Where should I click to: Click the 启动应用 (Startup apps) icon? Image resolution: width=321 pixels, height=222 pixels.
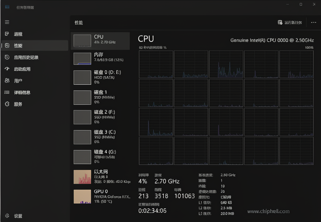pyautogui.click(x=7, y=69)
